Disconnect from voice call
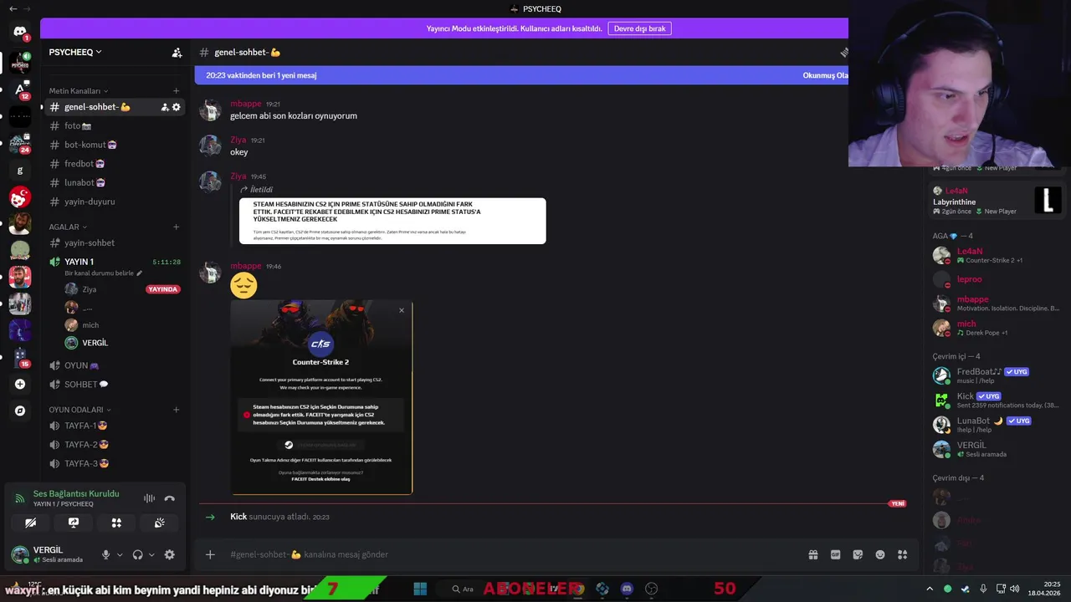Image resolution: width=1071 pixels, height=602 pixels. (170, 498)
